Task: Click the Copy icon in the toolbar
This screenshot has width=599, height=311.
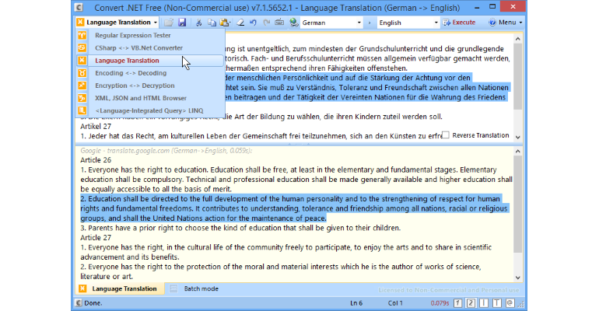Action: pyautogui.click(x=212, y=23)
